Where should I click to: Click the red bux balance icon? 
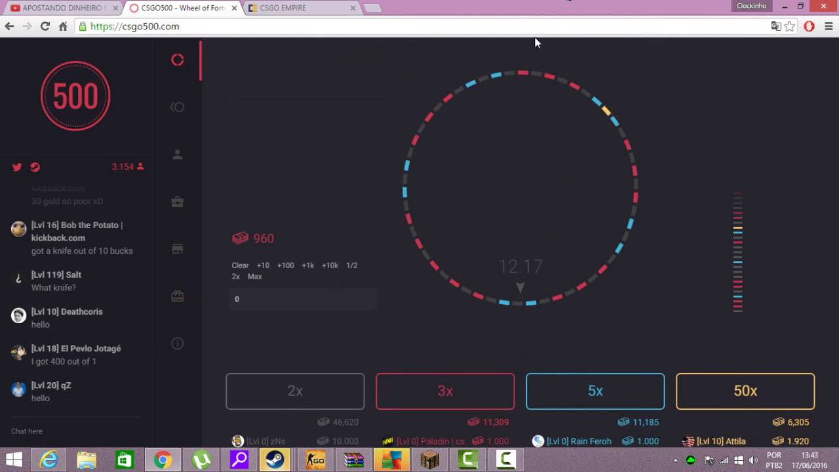(240, 238)
